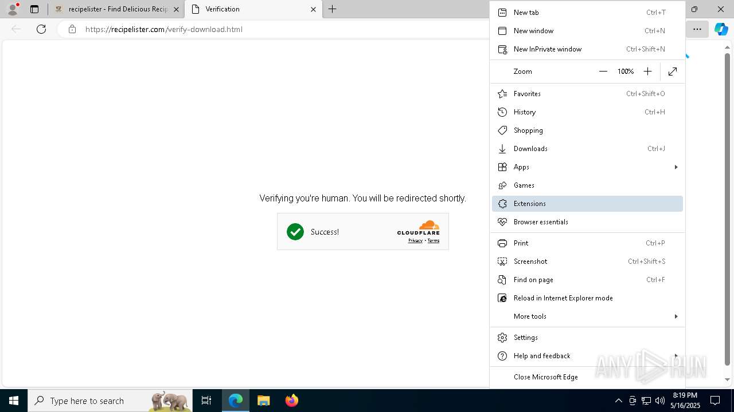Click the Cloudflare Privacy link
This screenshot has width=734, height=412.
415,241
